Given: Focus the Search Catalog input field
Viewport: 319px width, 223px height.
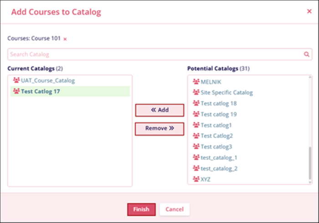Looking at the screenshot, I should pos(155,54).
